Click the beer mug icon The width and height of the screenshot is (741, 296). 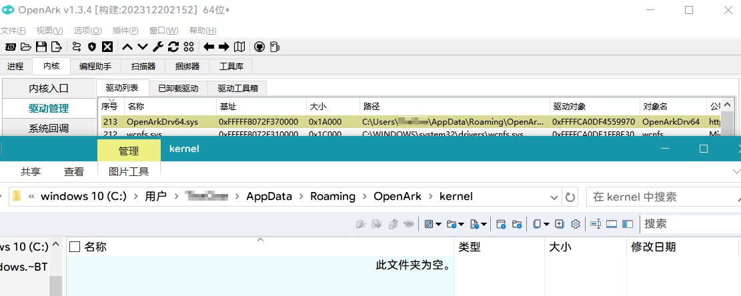[274, 47]
